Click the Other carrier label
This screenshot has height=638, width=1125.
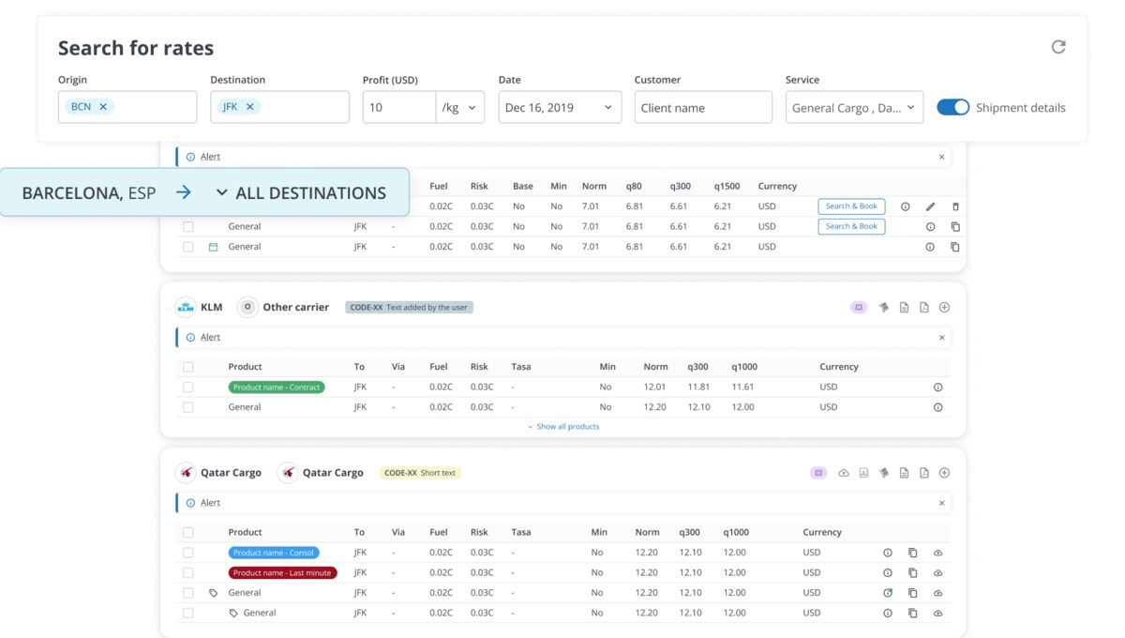pos(296,307)
